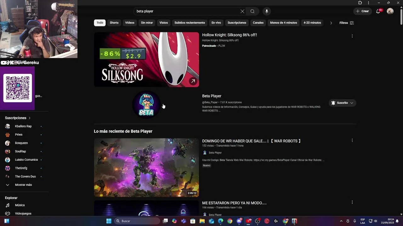
Task: Open Discord from the taskbar
Action: tap(239, 221)
